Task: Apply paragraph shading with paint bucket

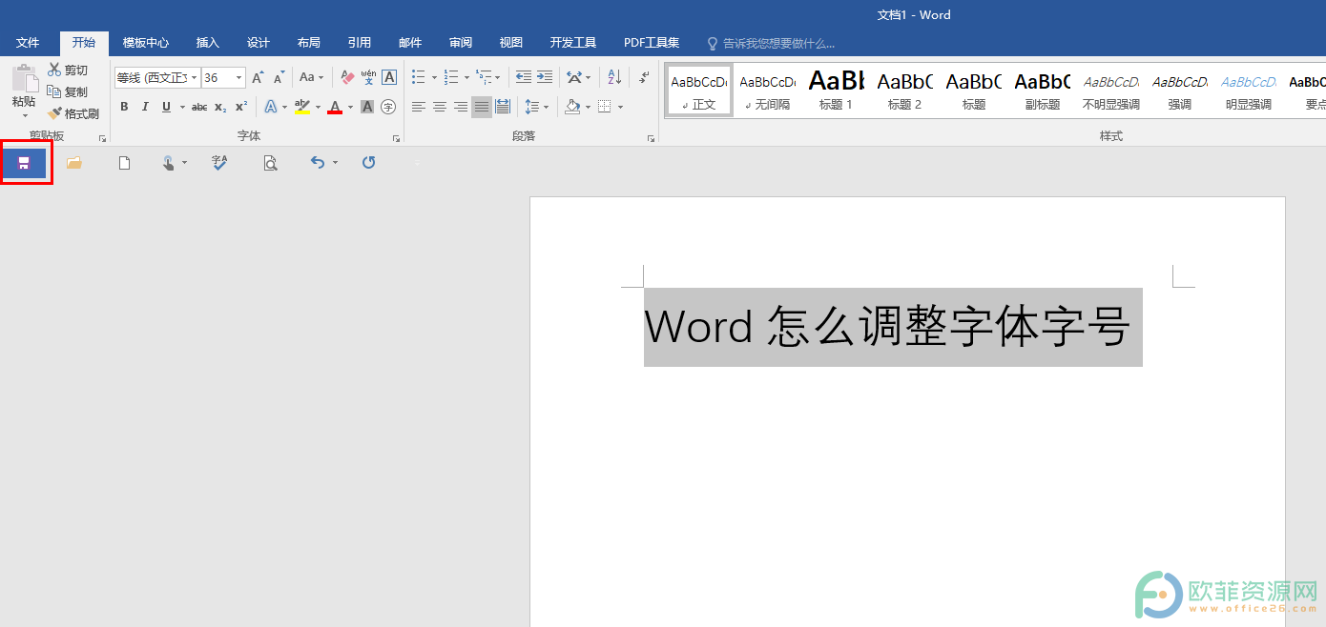Action: click(x=572, y=107)
